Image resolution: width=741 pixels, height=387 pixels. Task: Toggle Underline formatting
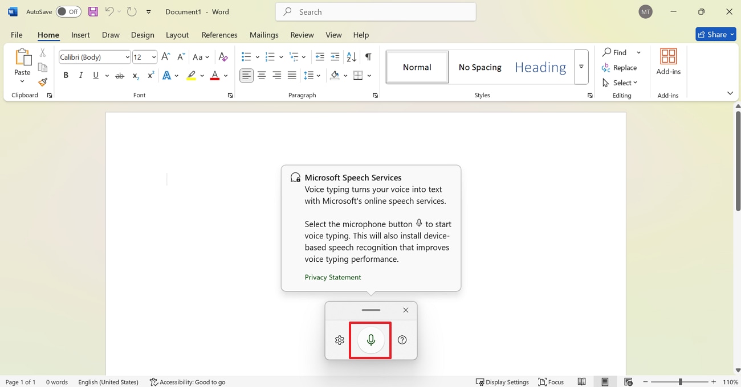[x=96, y=75]
